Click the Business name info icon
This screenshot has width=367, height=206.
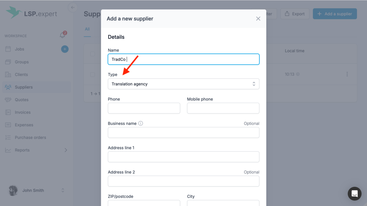point(141,123)
